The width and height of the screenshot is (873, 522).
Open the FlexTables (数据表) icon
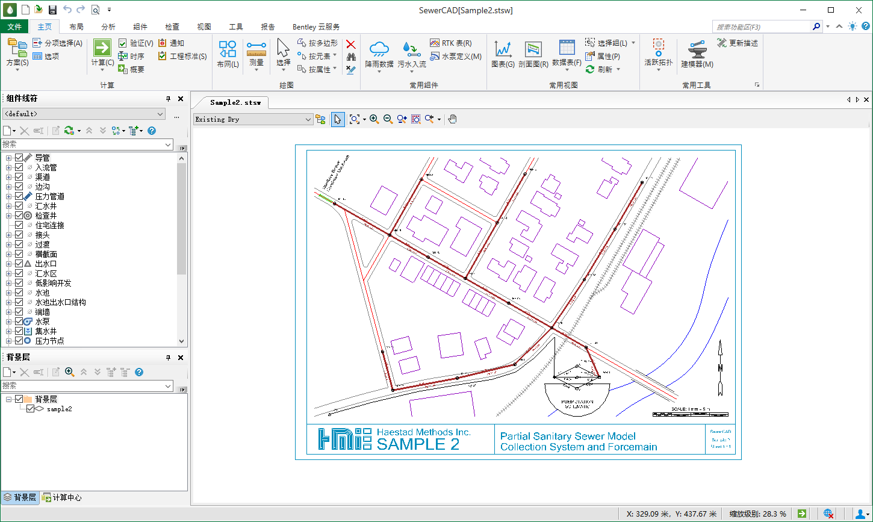coord(567,48)
